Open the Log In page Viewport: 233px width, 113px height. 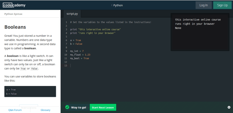click(204, 5)
